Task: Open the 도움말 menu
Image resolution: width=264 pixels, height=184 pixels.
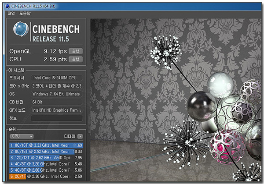Action: coord(25,14)
